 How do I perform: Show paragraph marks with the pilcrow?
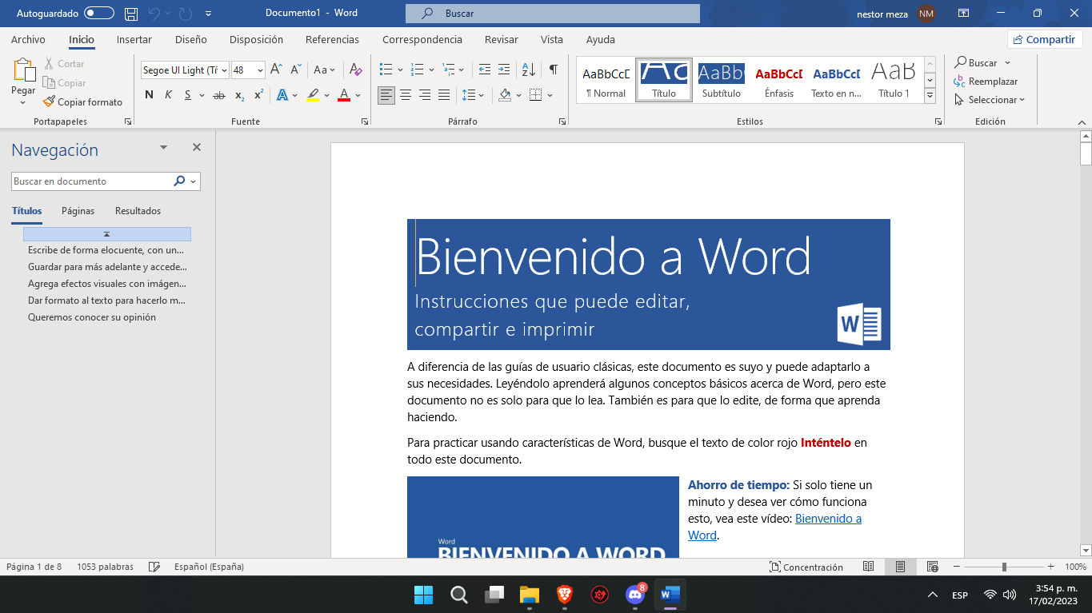553,70
